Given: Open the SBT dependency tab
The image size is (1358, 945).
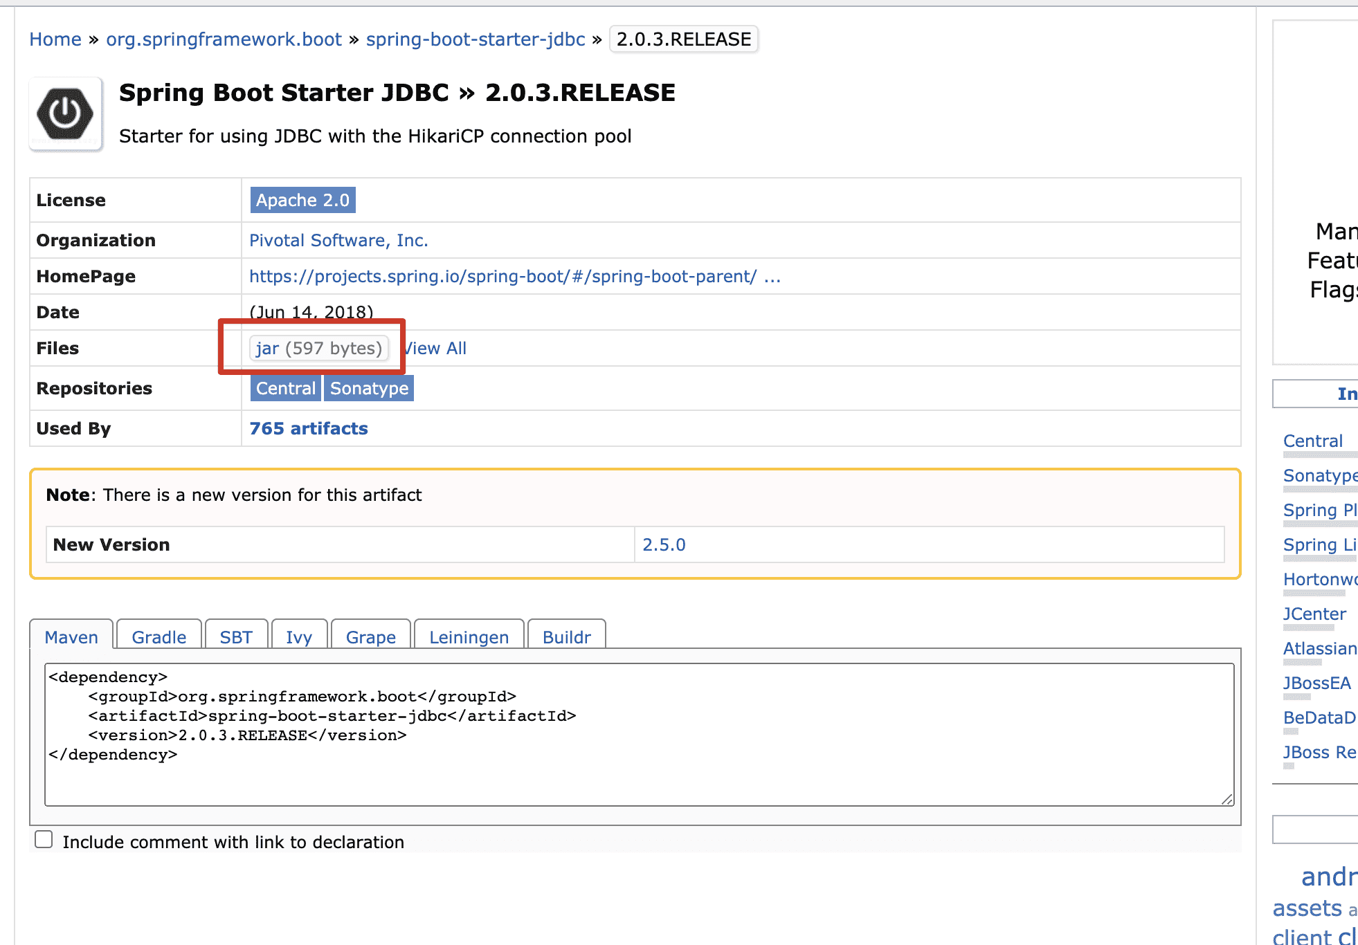Looking at the screenshot, I should click(235, 636).
